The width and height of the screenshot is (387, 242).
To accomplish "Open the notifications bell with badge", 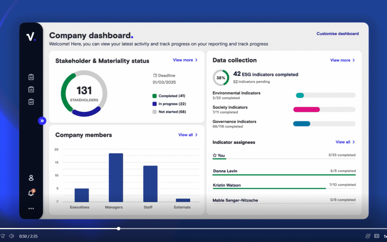I will (x=31, y=193).
